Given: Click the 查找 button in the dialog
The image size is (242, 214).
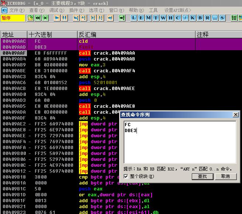Looking at the screenshot, I should 202,176.
